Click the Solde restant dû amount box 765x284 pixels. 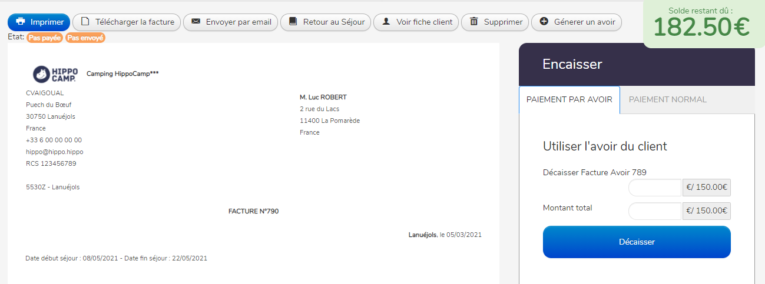click(704, 24)
